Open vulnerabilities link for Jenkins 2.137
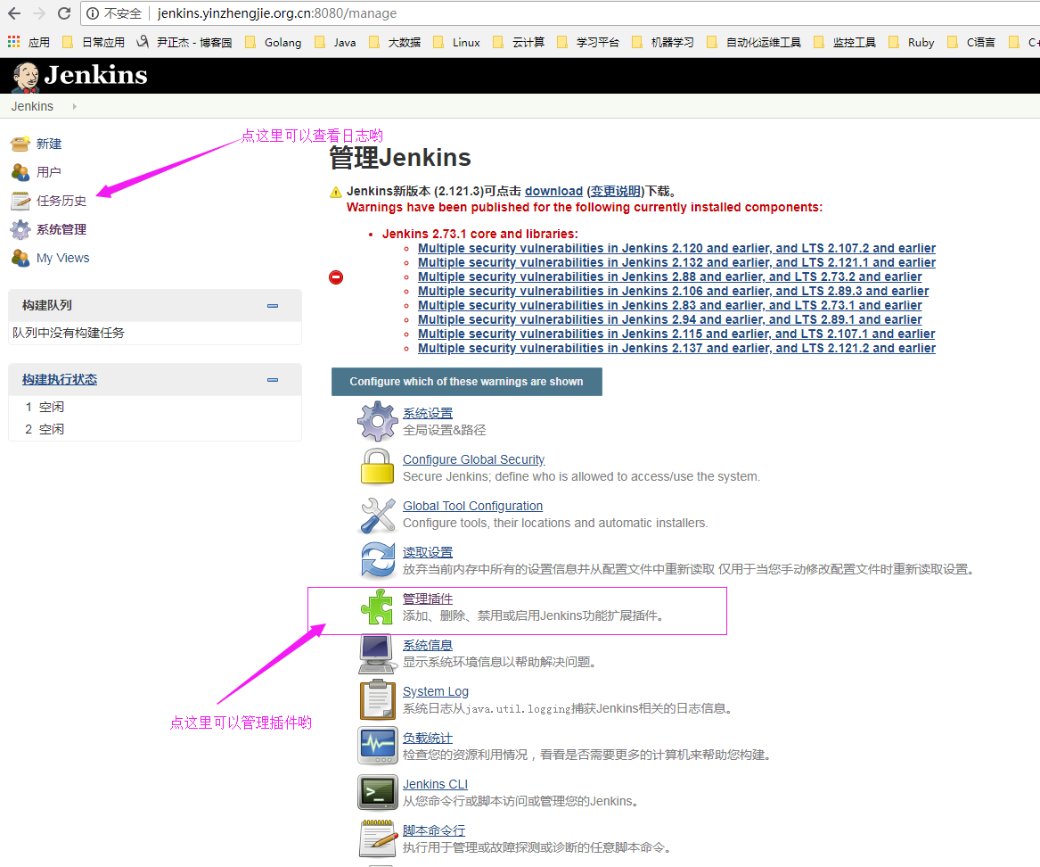 pos(676,349)
